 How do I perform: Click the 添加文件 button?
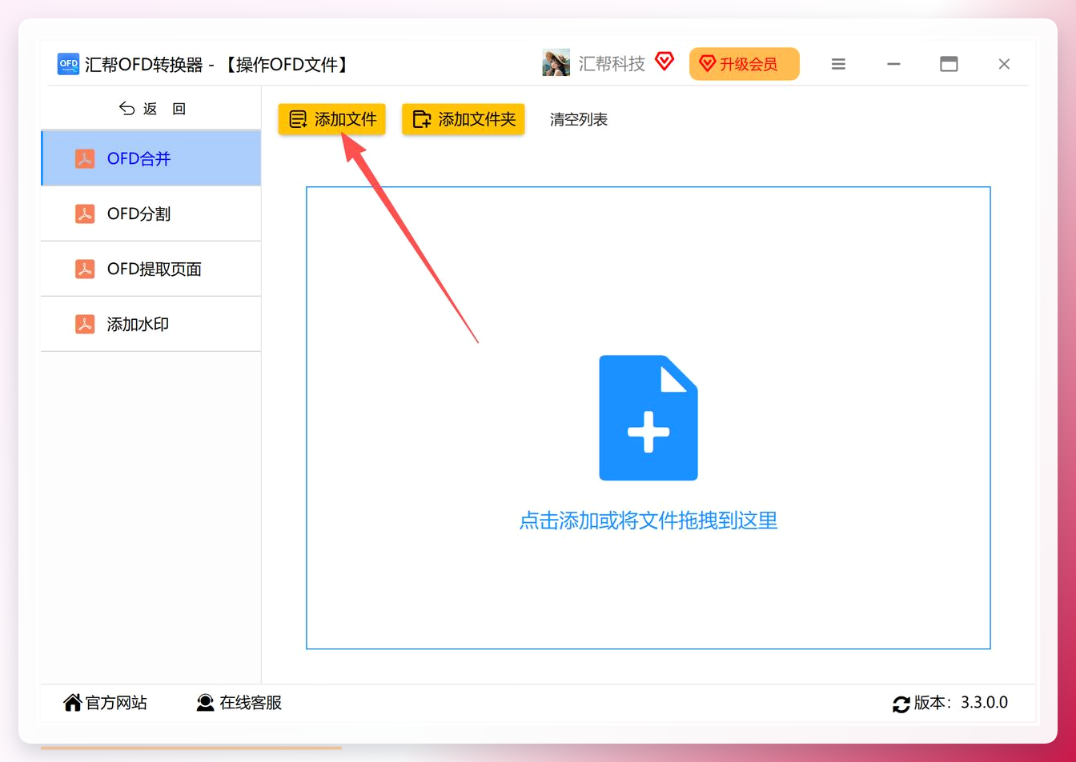click(x=332, y=119)
